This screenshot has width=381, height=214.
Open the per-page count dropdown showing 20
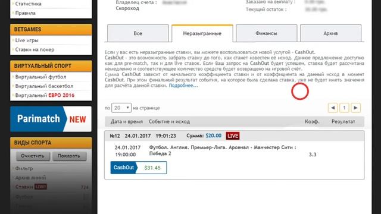coord(121,108)
